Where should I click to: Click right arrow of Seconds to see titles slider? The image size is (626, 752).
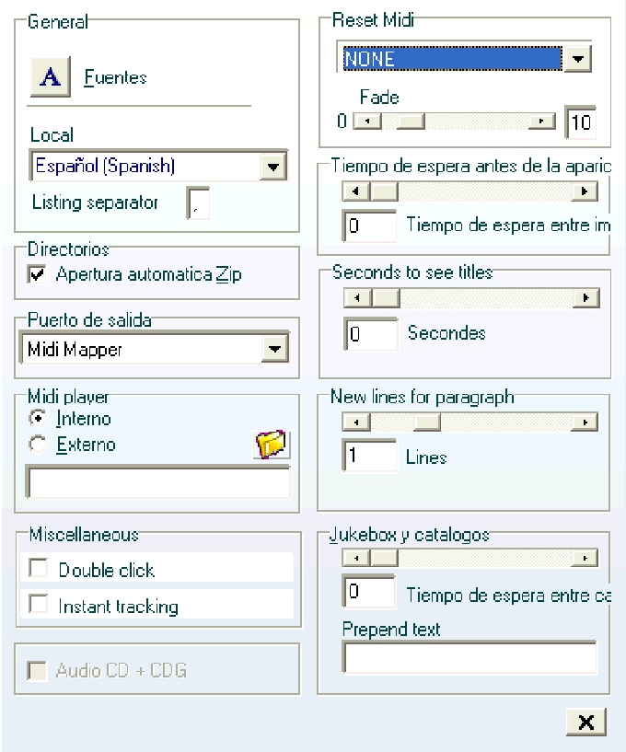tap(585, 298)
